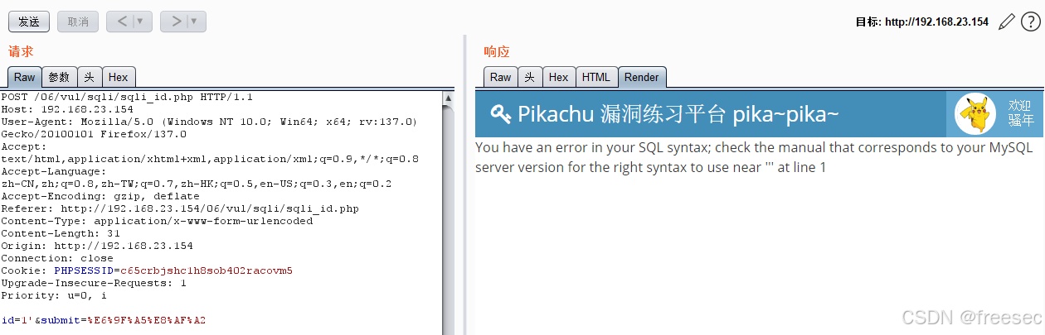Open help with the question mark icon

tap(1030, 22)
